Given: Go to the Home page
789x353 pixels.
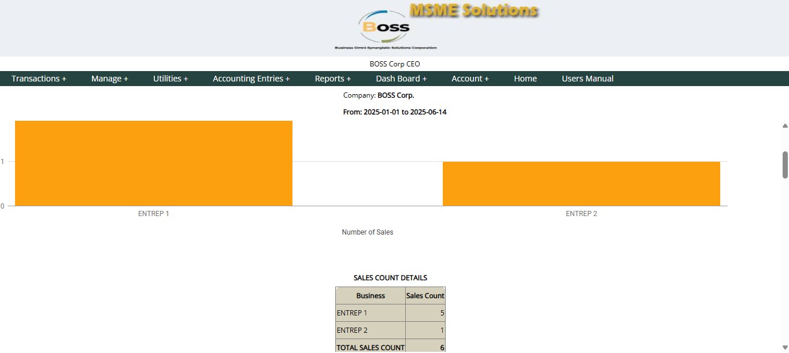Looking at the screenshot, I should coord(525,79).
